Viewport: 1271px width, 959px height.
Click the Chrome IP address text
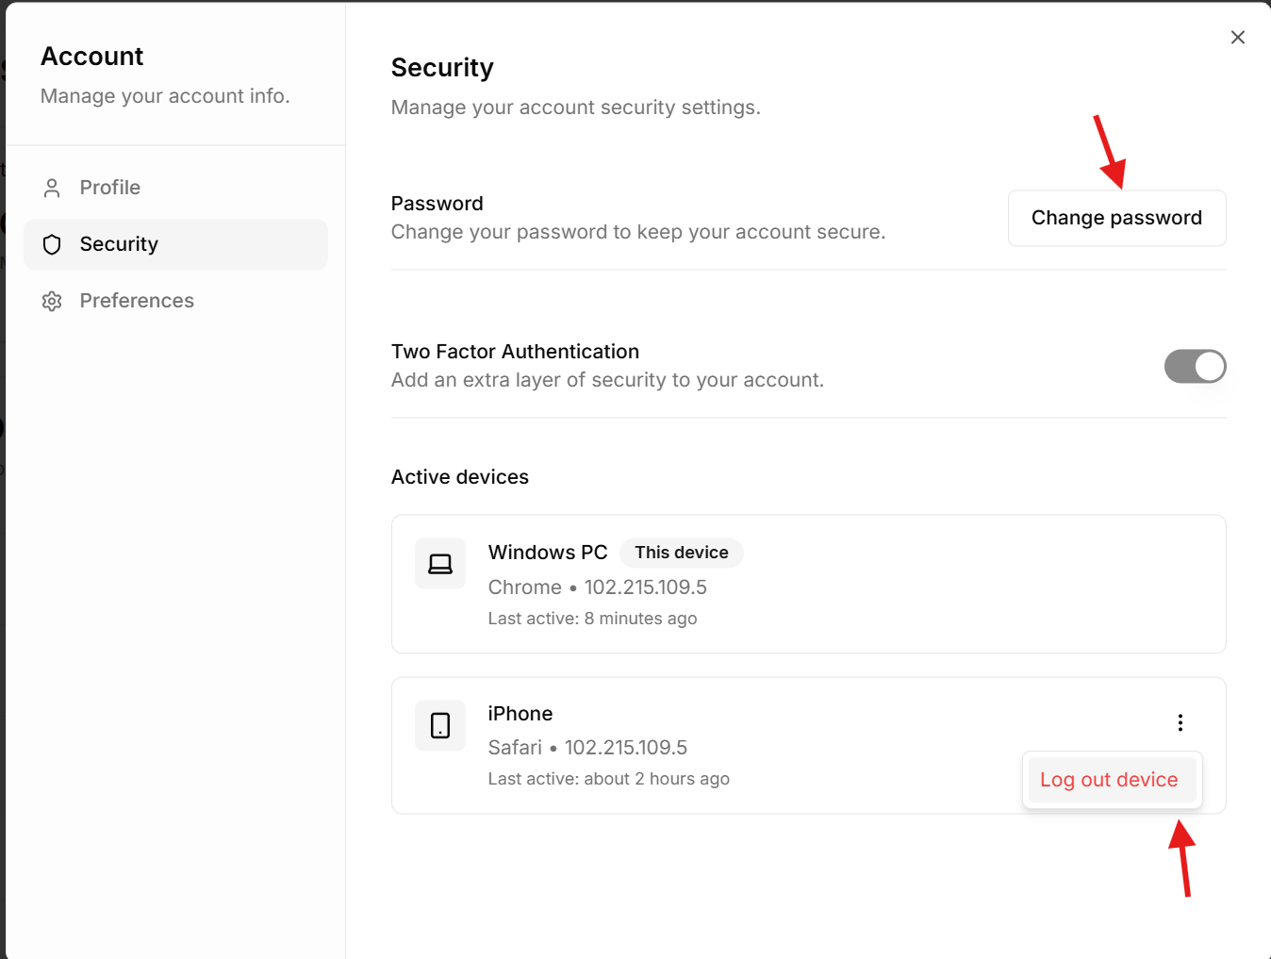[645, 587]
